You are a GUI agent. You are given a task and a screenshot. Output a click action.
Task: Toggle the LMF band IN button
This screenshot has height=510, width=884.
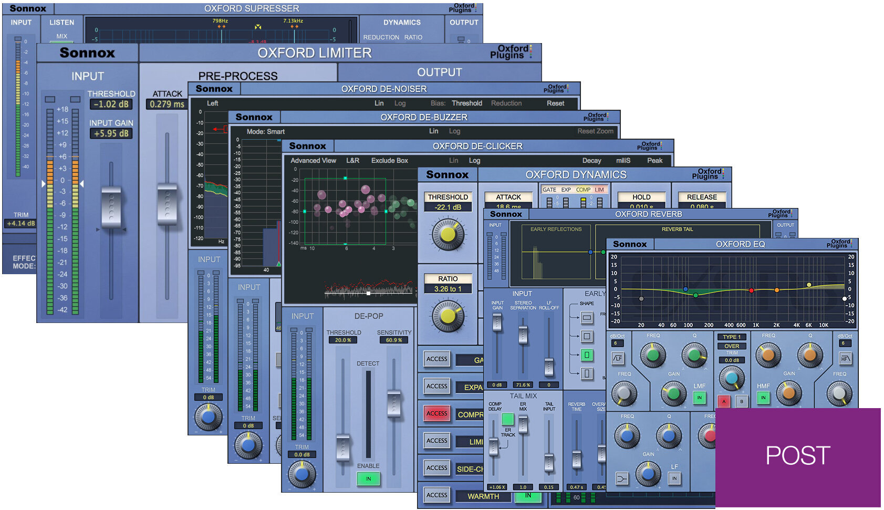699,398
